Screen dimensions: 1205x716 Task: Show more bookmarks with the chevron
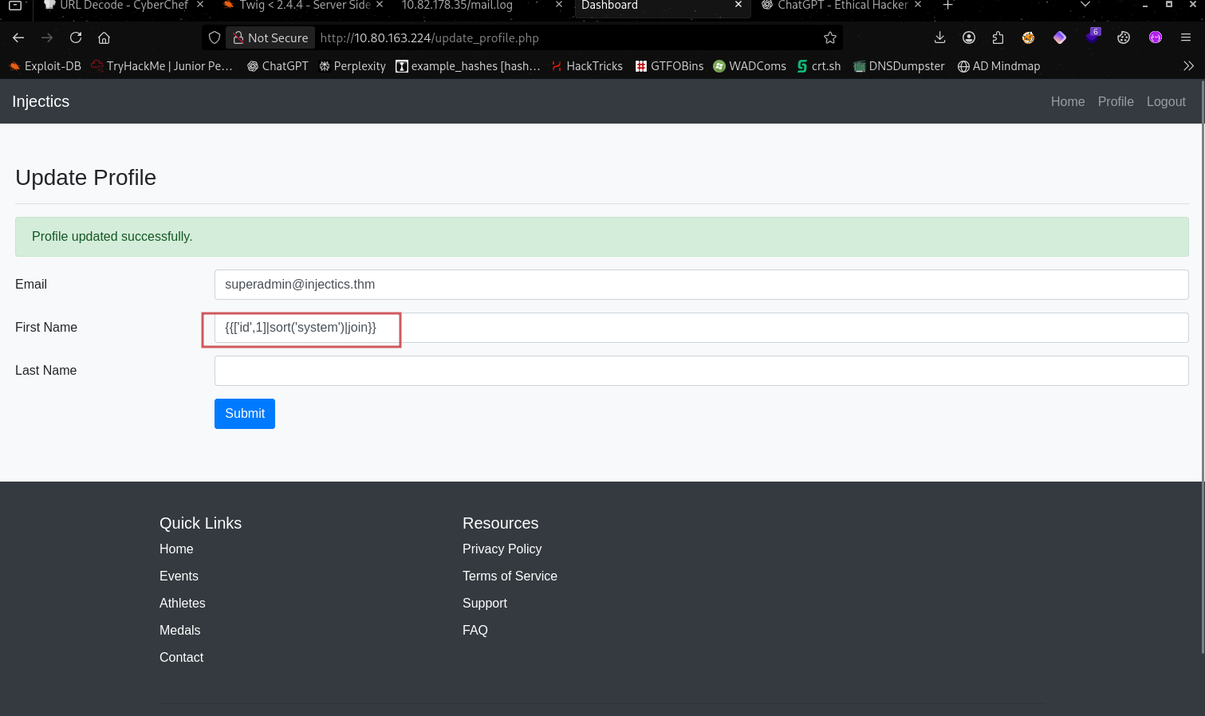point(1188,66)
